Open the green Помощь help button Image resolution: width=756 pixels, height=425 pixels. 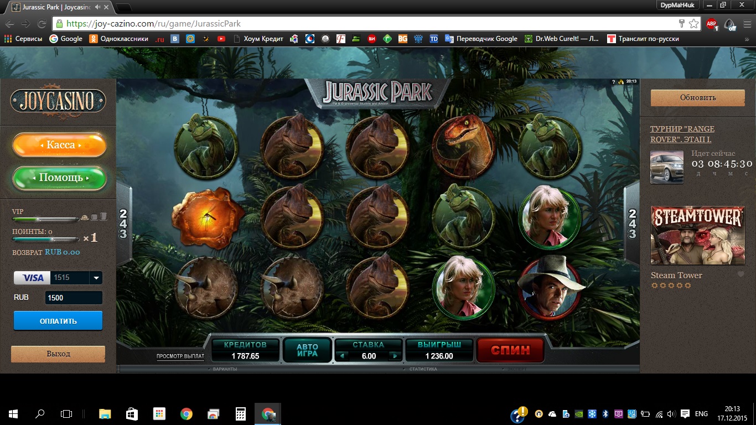pyautogui.click(x=59, y=178)
